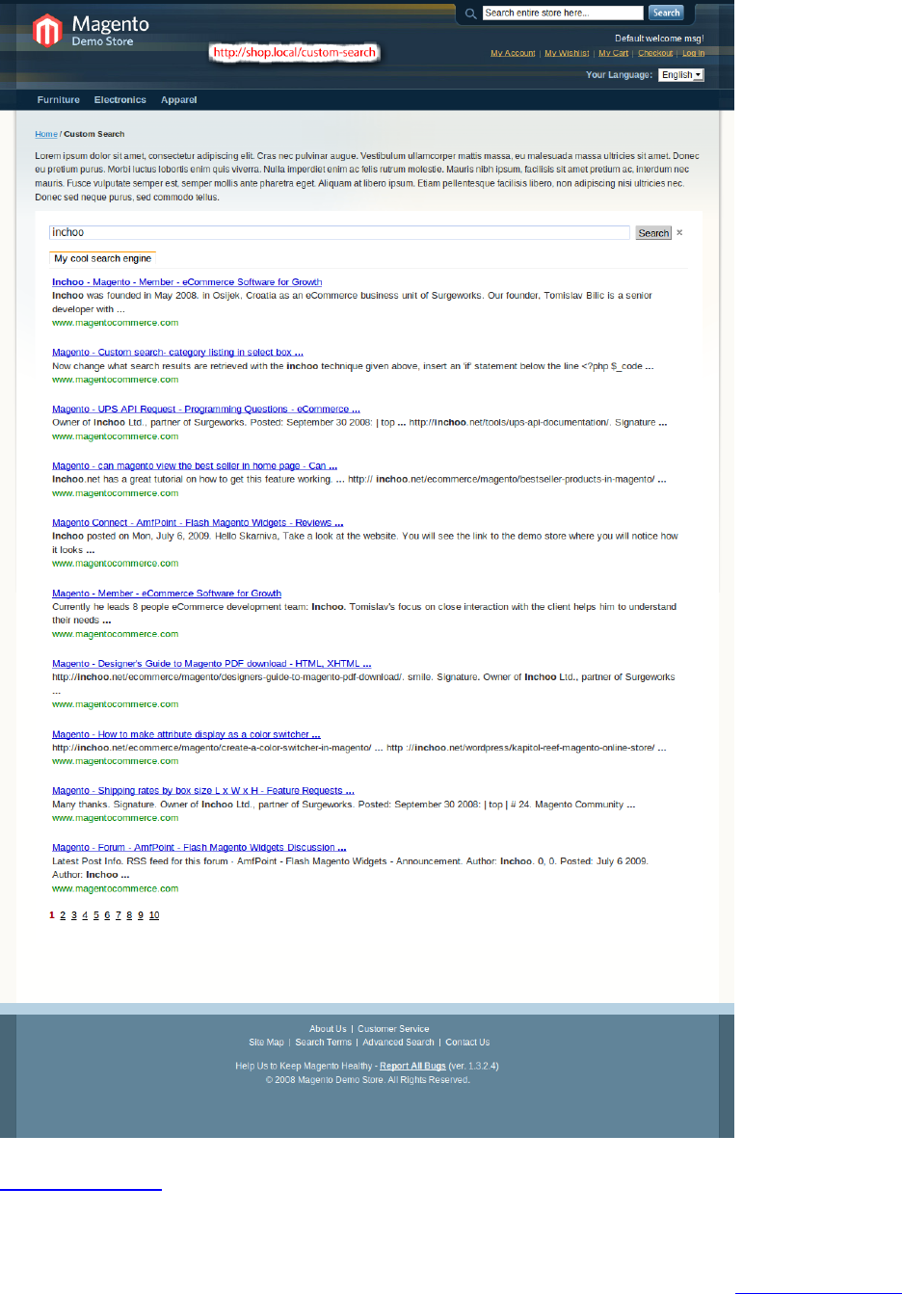Open 'Shipping rates by box size' result

click(203, 791)
